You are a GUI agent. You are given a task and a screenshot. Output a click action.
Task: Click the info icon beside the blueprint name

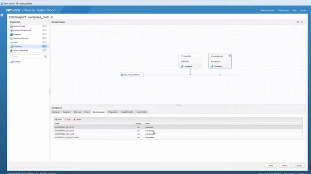pyautogui.click(x=52, y=17)
